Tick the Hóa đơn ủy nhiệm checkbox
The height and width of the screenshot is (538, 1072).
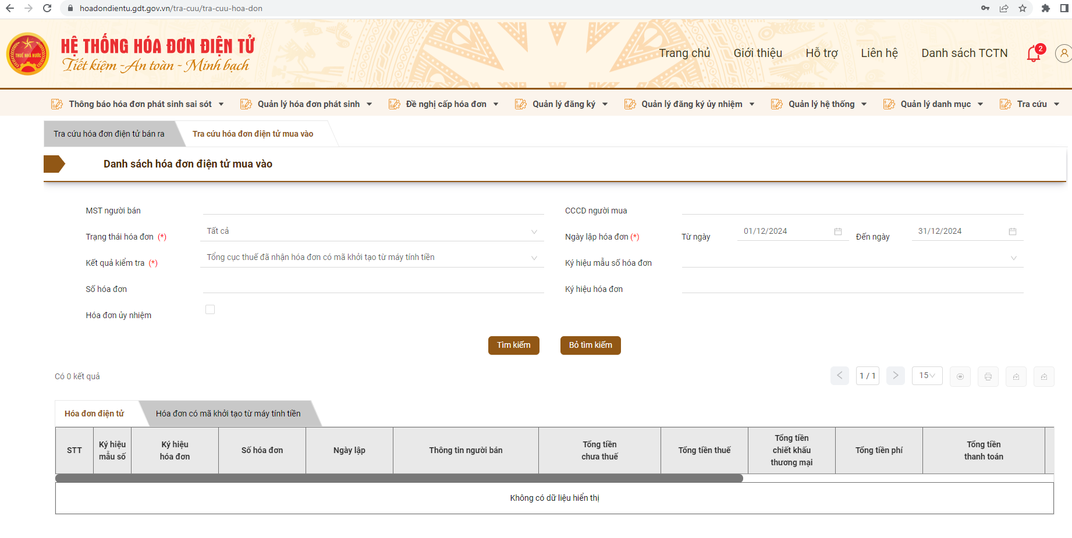tap(210, 309)
